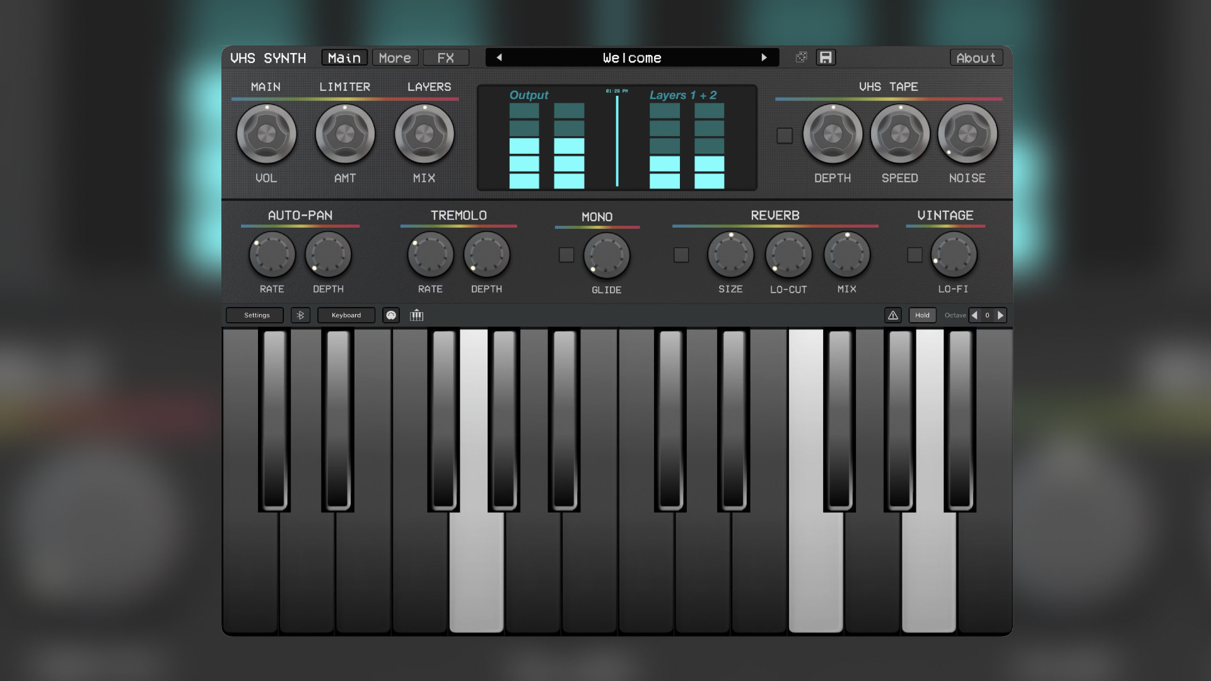The width and height of the screenshot is (1211, 681).
Task: Toggle the Mono mode checkbox
Action: click(x=566, y=255)
